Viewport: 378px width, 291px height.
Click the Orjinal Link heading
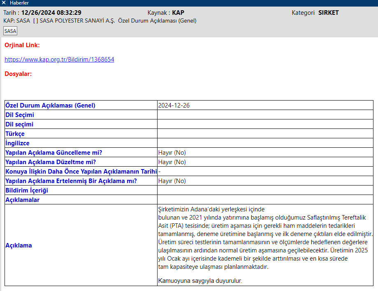pyautogui.click(x=22, y=45)
